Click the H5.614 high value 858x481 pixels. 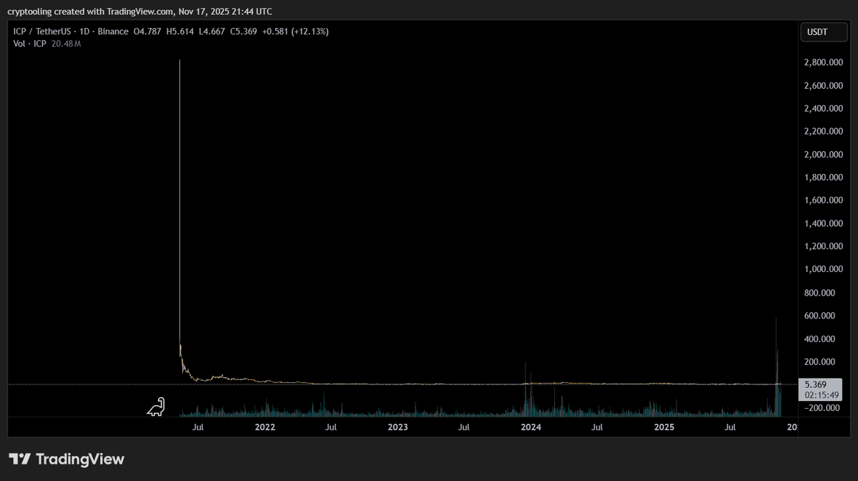(179, 31)
